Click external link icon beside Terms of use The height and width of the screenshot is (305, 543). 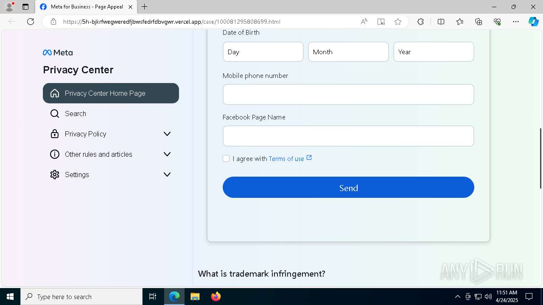coord(309,158)
